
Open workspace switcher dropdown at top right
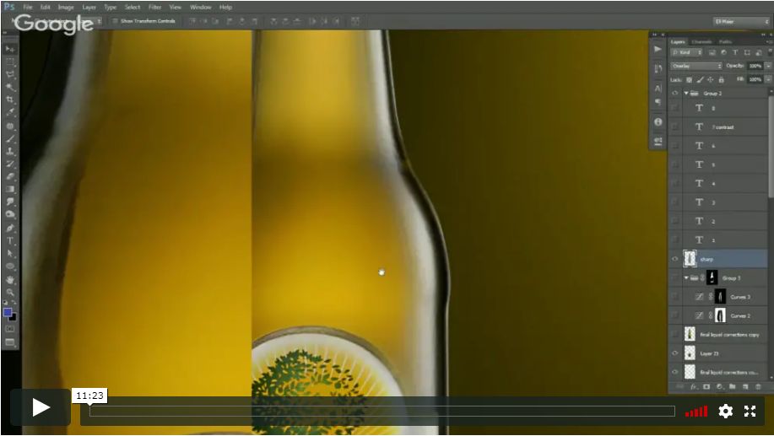742,21
